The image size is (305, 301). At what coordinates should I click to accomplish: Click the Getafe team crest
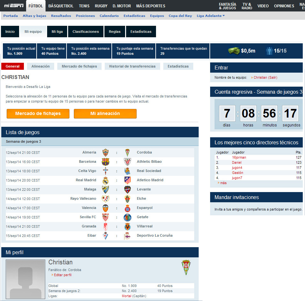[x=127, y=217]
